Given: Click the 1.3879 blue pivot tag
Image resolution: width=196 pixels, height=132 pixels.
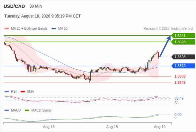Looking at the screenshot, I should (183, 66).
